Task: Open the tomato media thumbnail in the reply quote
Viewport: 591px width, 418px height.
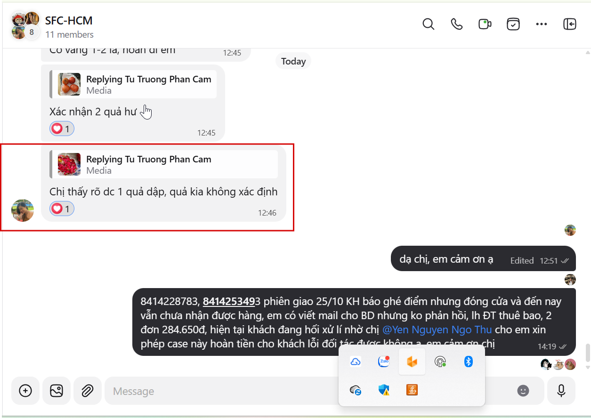Action: tap(69, 85)
